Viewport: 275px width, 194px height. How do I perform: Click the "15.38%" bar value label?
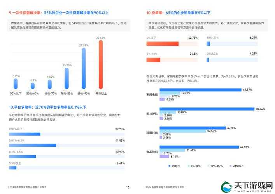(x=67, y=65)
